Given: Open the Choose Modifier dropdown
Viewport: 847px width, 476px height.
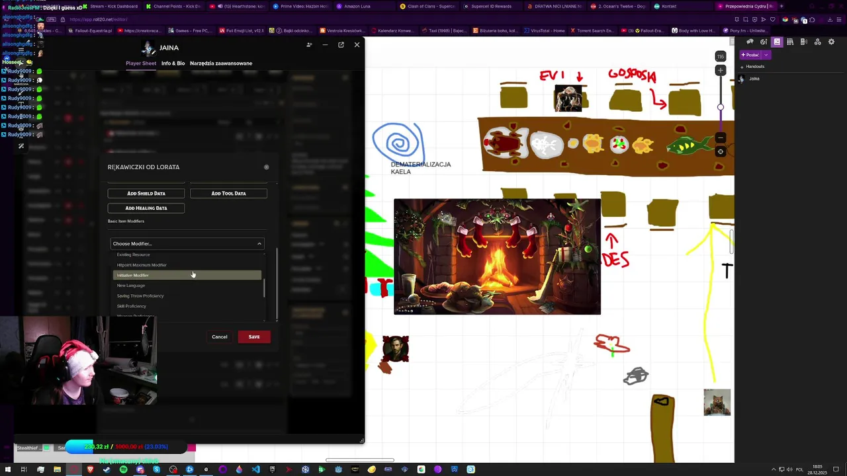Looking at the screenshot, I should coord(187,243).
